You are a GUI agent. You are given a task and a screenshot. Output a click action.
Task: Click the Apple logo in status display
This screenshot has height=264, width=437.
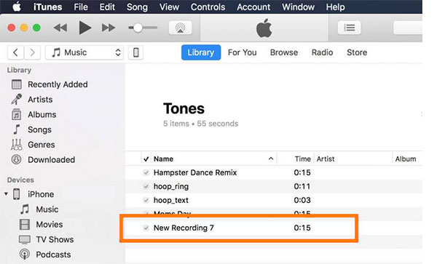264,28
